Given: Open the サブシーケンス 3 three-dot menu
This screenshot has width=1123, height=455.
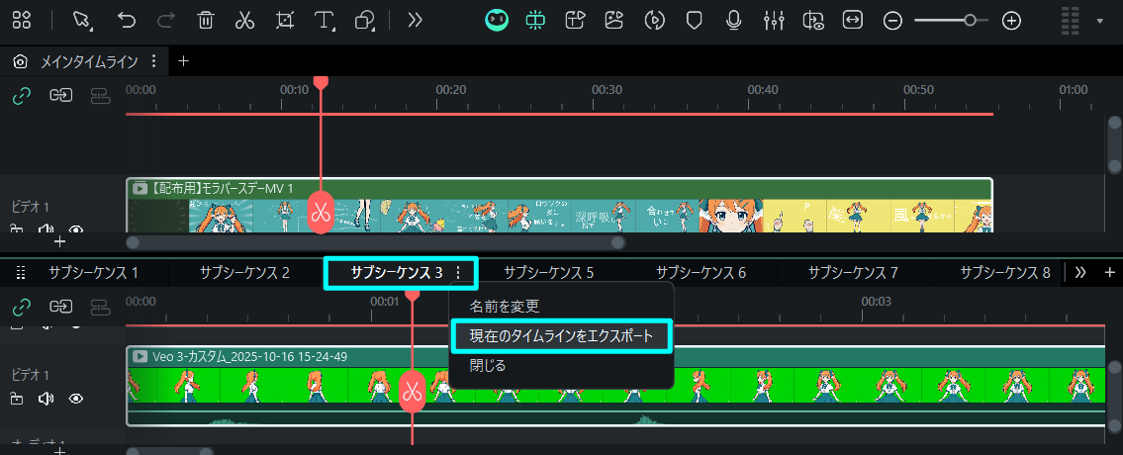Looking at the screenshot, I should click(458, 272).
